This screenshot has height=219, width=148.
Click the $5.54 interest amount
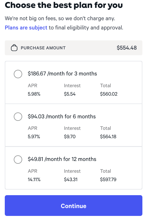[70, 94]
